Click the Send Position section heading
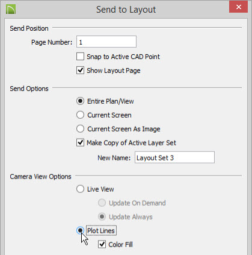 [29, 28]
